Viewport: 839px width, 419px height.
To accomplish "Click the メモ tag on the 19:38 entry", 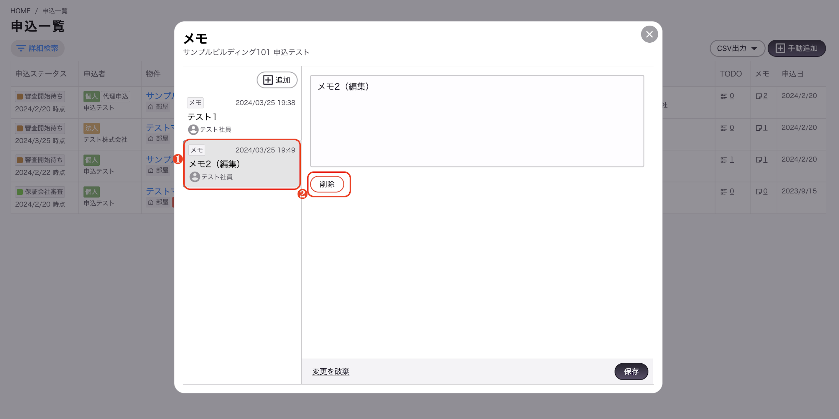I will tap(195, 103).
